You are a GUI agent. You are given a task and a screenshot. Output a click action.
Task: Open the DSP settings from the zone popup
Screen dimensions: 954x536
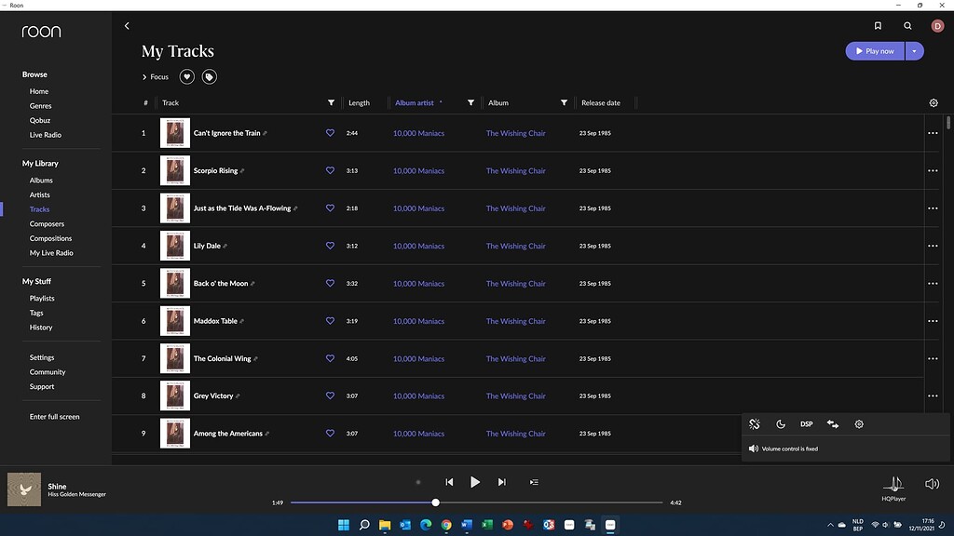(806, 423)
